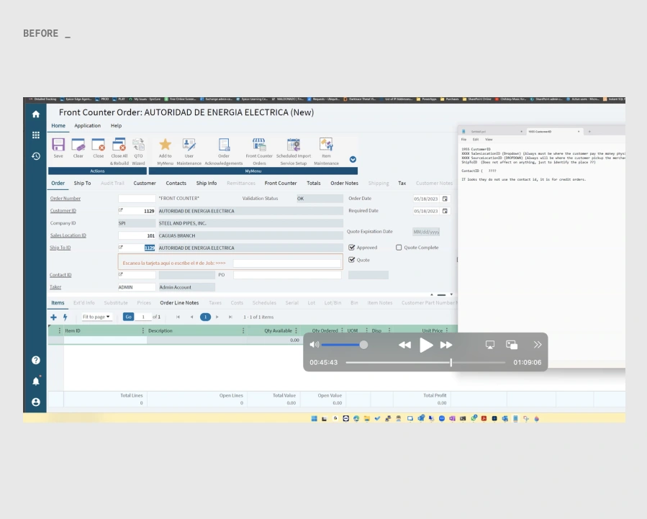Open the Customer ID lookup link icon

[x=120, y=210]
